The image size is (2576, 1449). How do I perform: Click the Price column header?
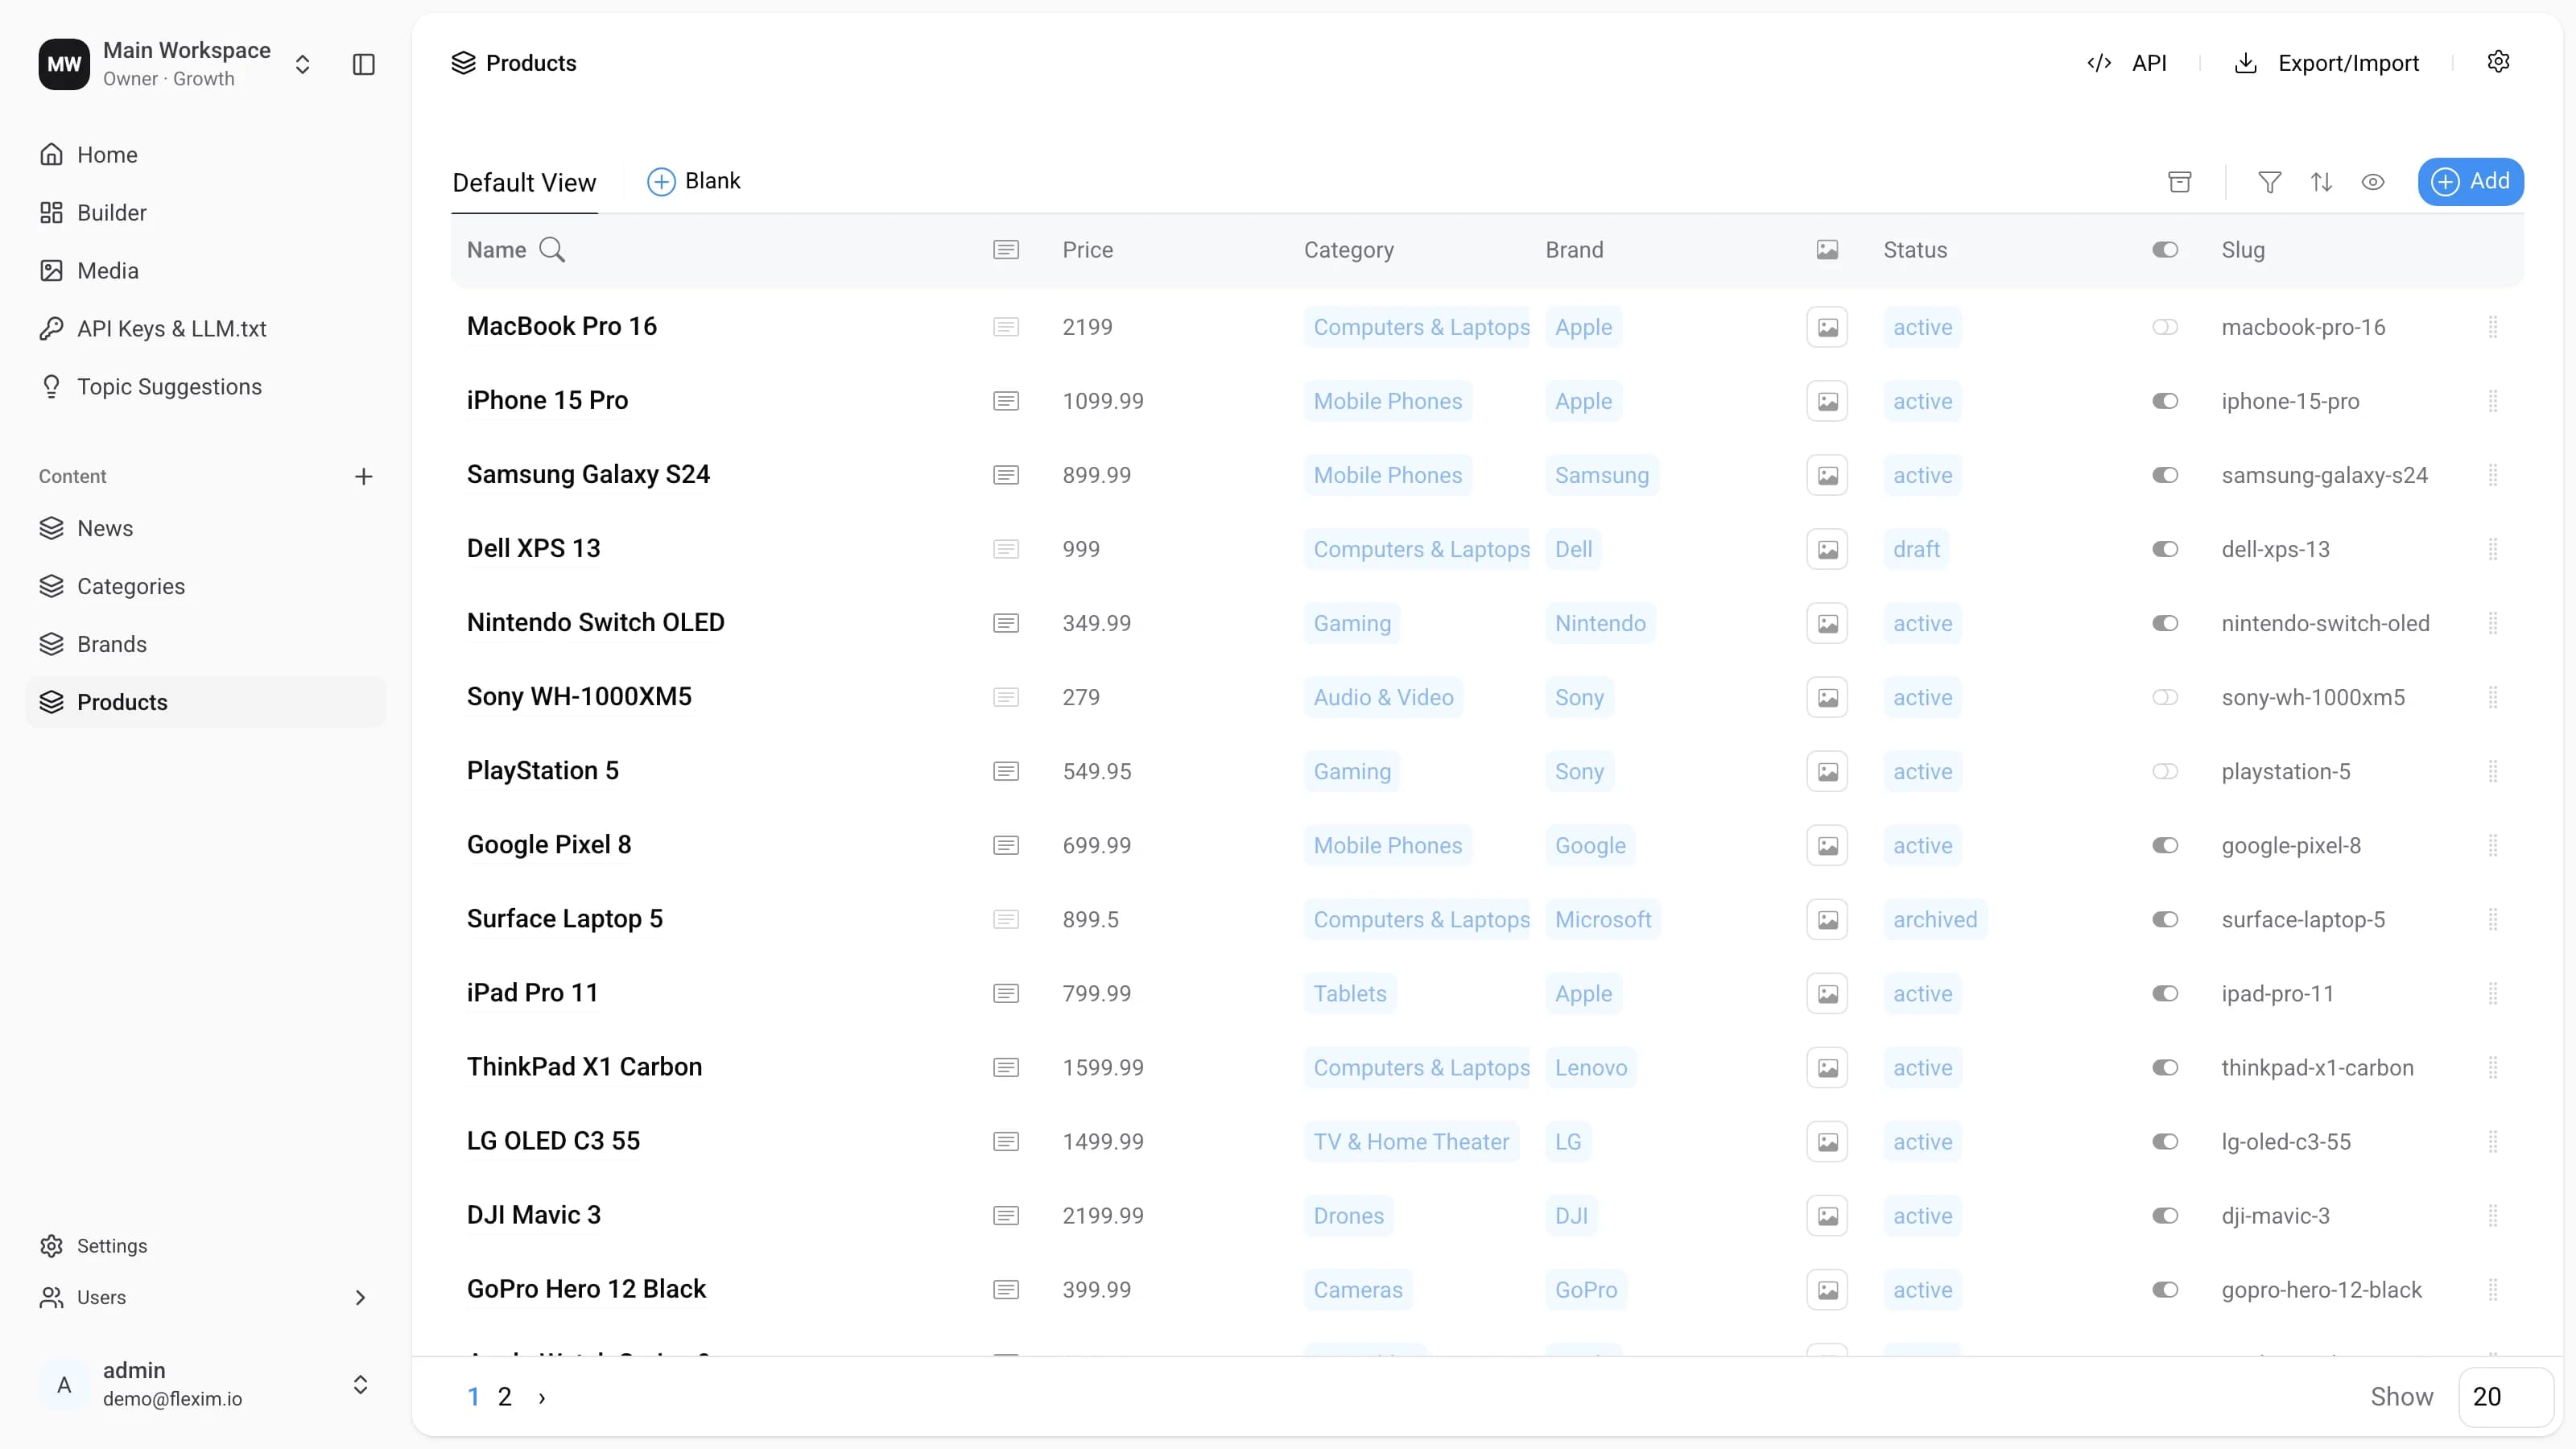(x=1087, y=250)
